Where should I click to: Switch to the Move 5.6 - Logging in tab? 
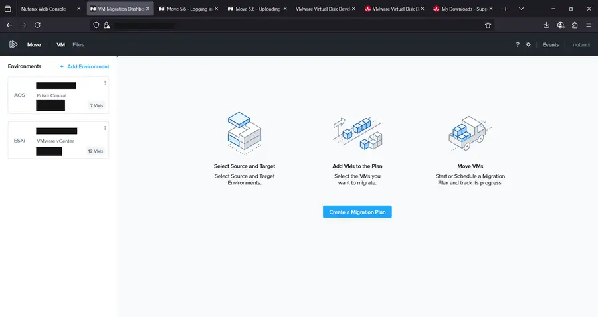pyautogui.click(x=189, y=9)
